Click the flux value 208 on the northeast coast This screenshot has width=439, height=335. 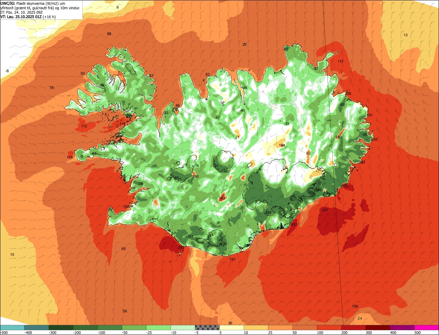pyautogui.click(x=348, y=94)
